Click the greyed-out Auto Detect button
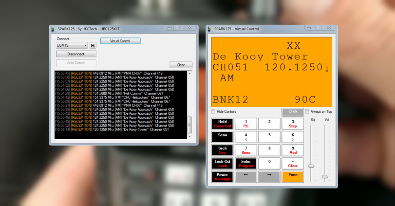Viewport: 395px width, 206px height. pos(76,63)
